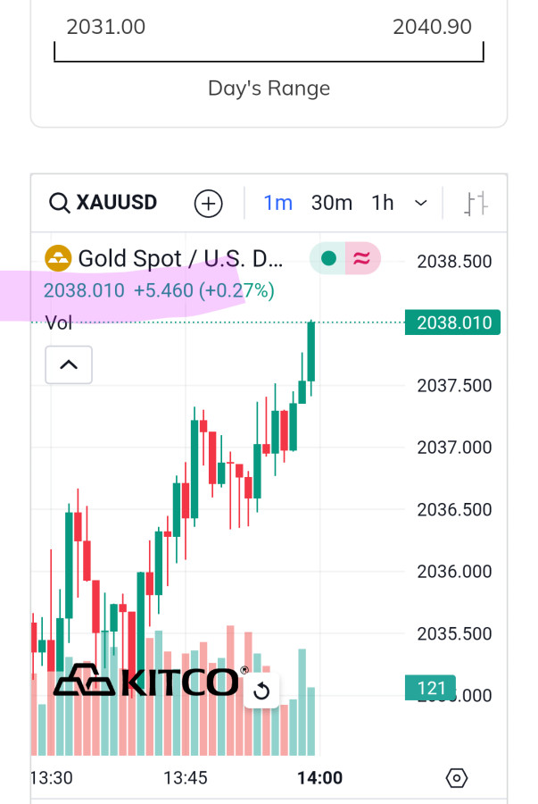The image size is (538, 804).
Task: Collapse the legend with the up chevron
Action: (69, 364)
